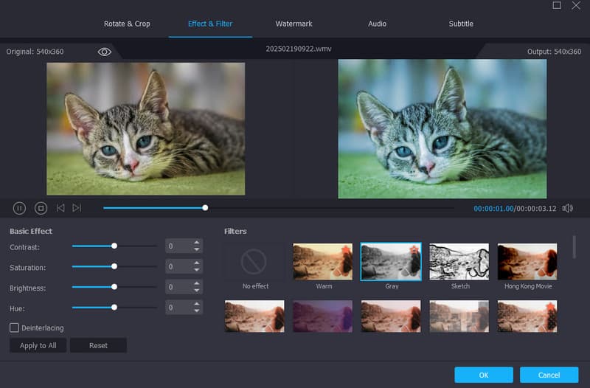Click the Output: 540x360 label
Screen dimensions: 590x388
click(x=554, y=52)
